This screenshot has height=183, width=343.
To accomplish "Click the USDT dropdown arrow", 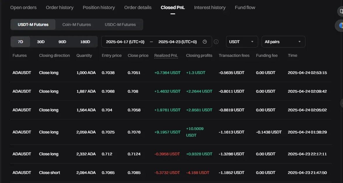I will 252,42.
